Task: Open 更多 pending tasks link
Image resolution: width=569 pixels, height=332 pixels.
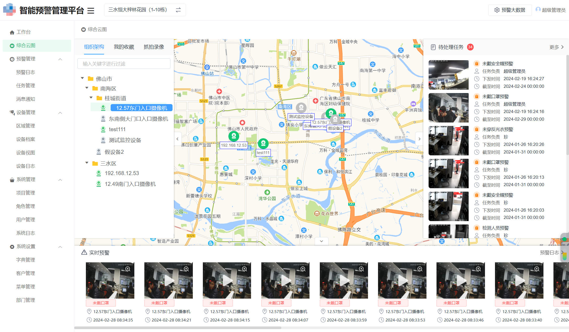Action: pos(556,47)
